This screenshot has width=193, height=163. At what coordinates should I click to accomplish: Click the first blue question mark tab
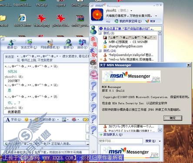coord(93,86)
